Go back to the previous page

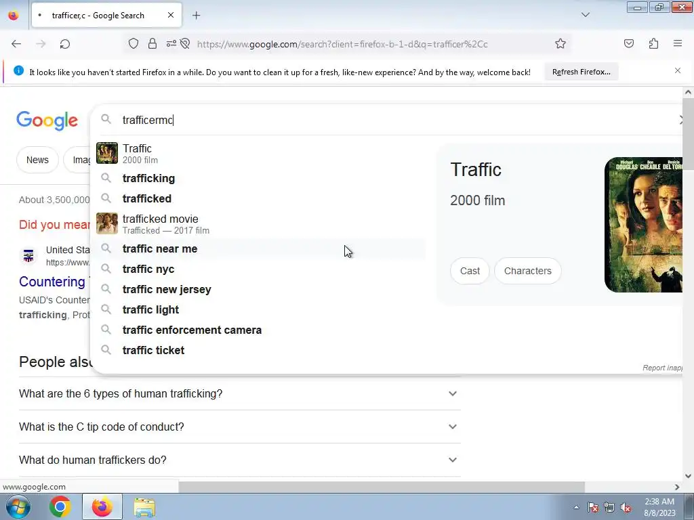tap(16, 44)
